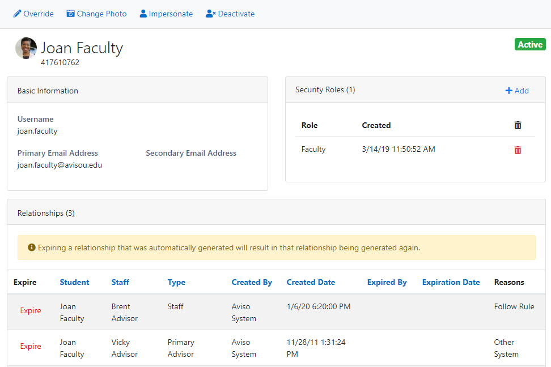Click the Deactivate user-remove icon
The height and width of the screenshot is (367, 551).
click(x=210, y=14)
